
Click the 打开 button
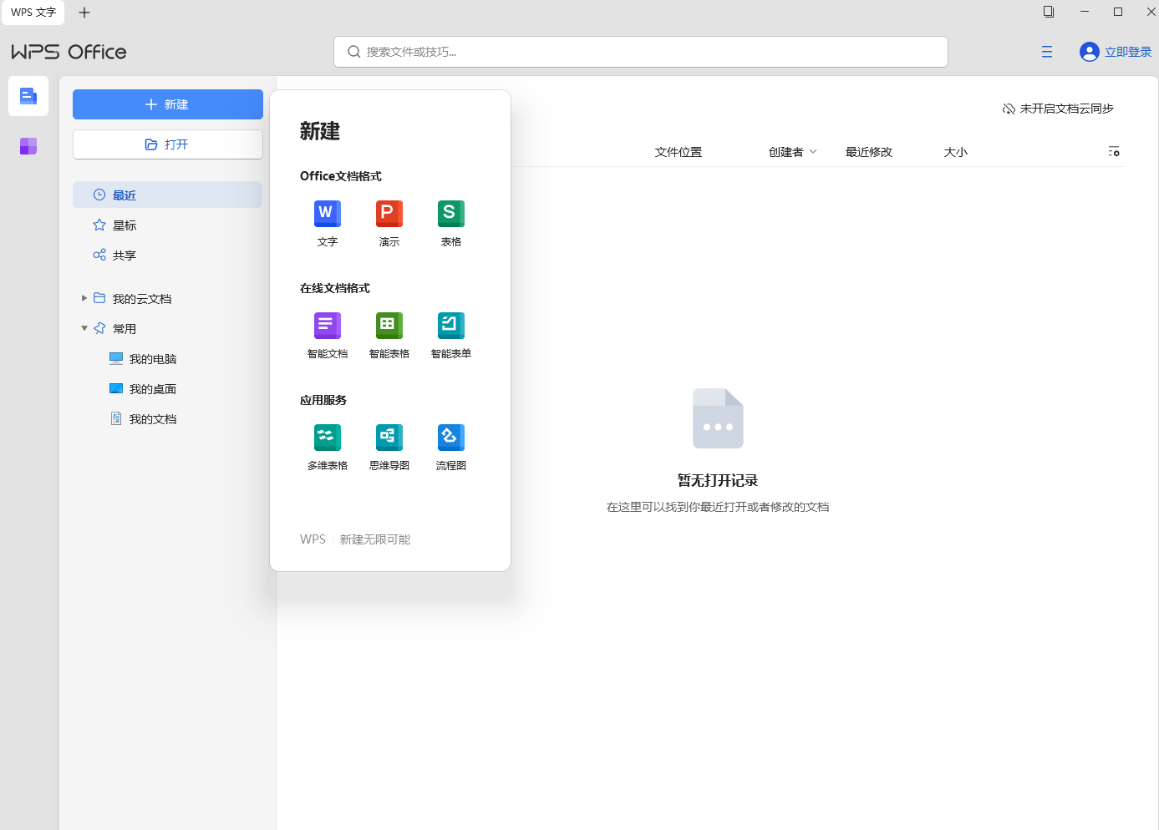click(x=167, y=144)
